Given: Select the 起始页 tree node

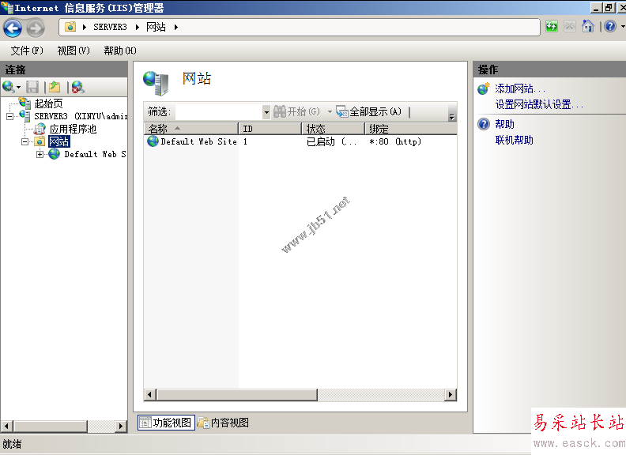Looking at the screenshot, I should tap(48, 103).
